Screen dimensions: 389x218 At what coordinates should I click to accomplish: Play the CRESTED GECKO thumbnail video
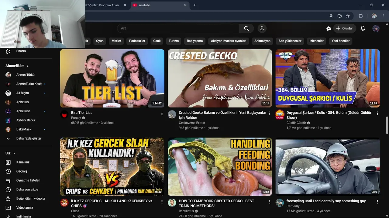pyautogui.click(x=220, y=78)
